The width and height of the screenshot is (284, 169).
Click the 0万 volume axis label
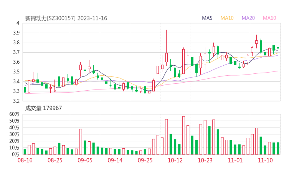[x=16, y=154]
